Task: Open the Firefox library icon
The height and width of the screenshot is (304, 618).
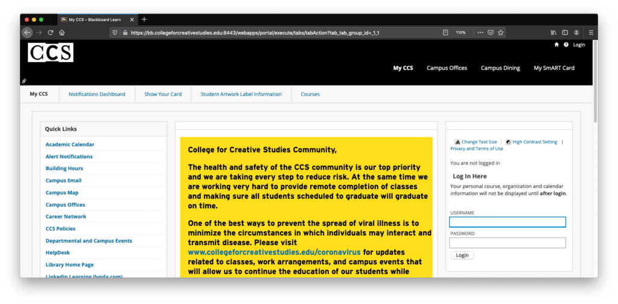Action: [553, 33]
